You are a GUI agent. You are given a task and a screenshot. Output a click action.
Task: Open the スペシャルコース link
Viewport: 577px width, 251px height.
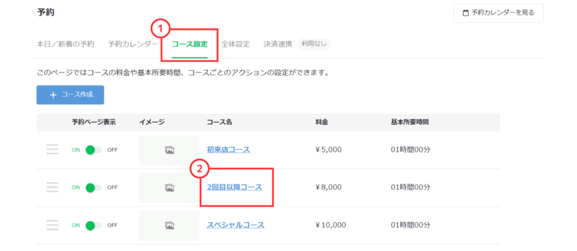(236, 225)
